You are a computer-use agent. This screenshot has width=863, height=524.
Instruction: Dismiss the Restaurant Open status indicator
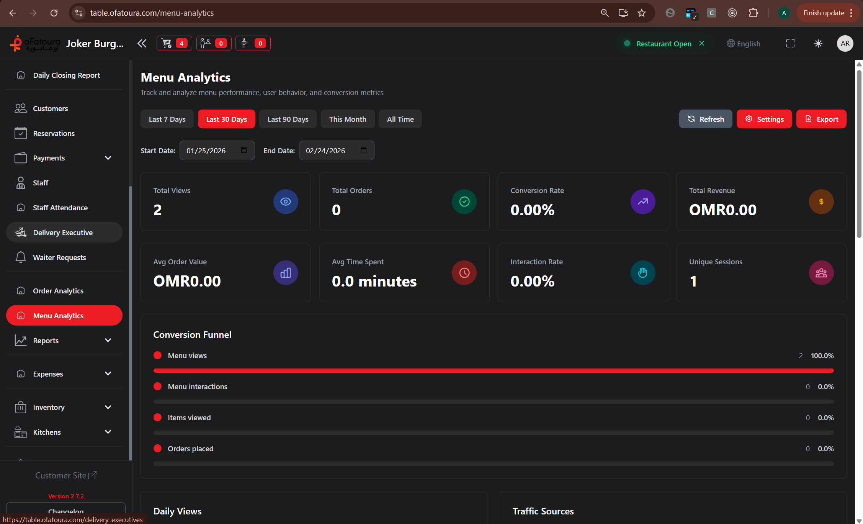[702, 43]
